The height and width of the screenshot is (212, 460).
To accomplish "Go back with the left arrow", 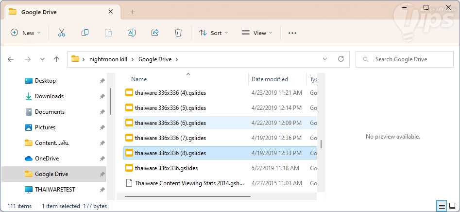I will (11, 59).
